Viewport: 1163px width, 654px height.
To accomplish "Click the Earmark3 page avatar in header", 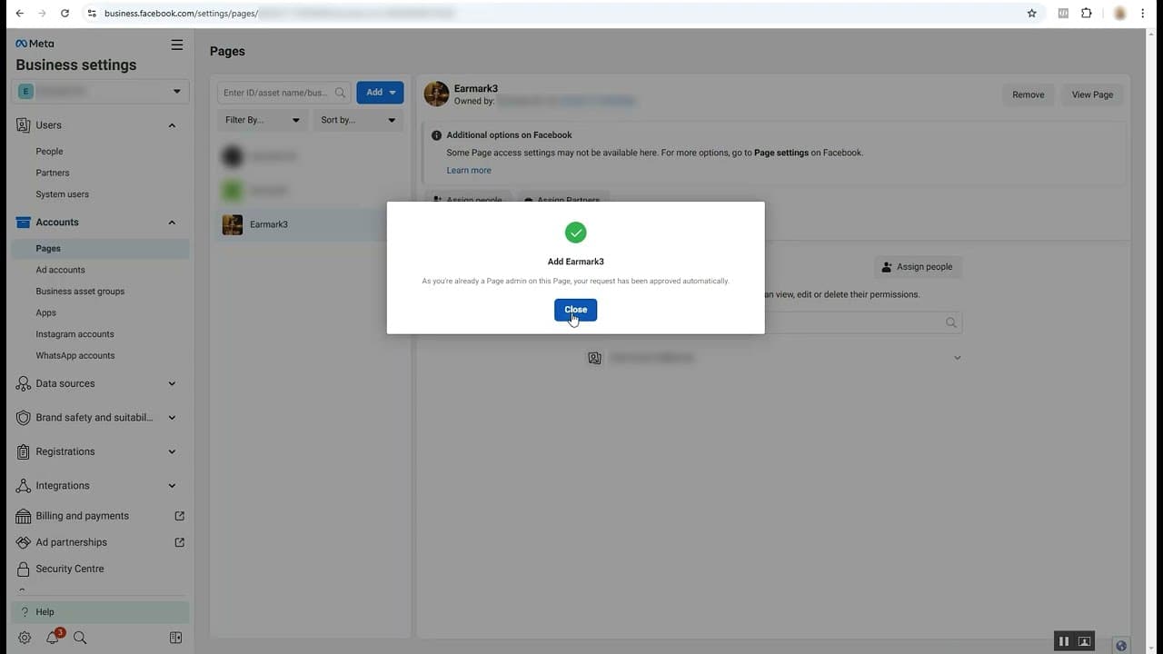I will pyautogui.click(x=436, y=94).
